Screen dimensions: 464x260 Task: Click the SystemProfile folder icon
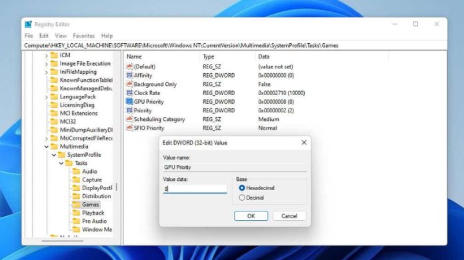[x=61, y=155]
